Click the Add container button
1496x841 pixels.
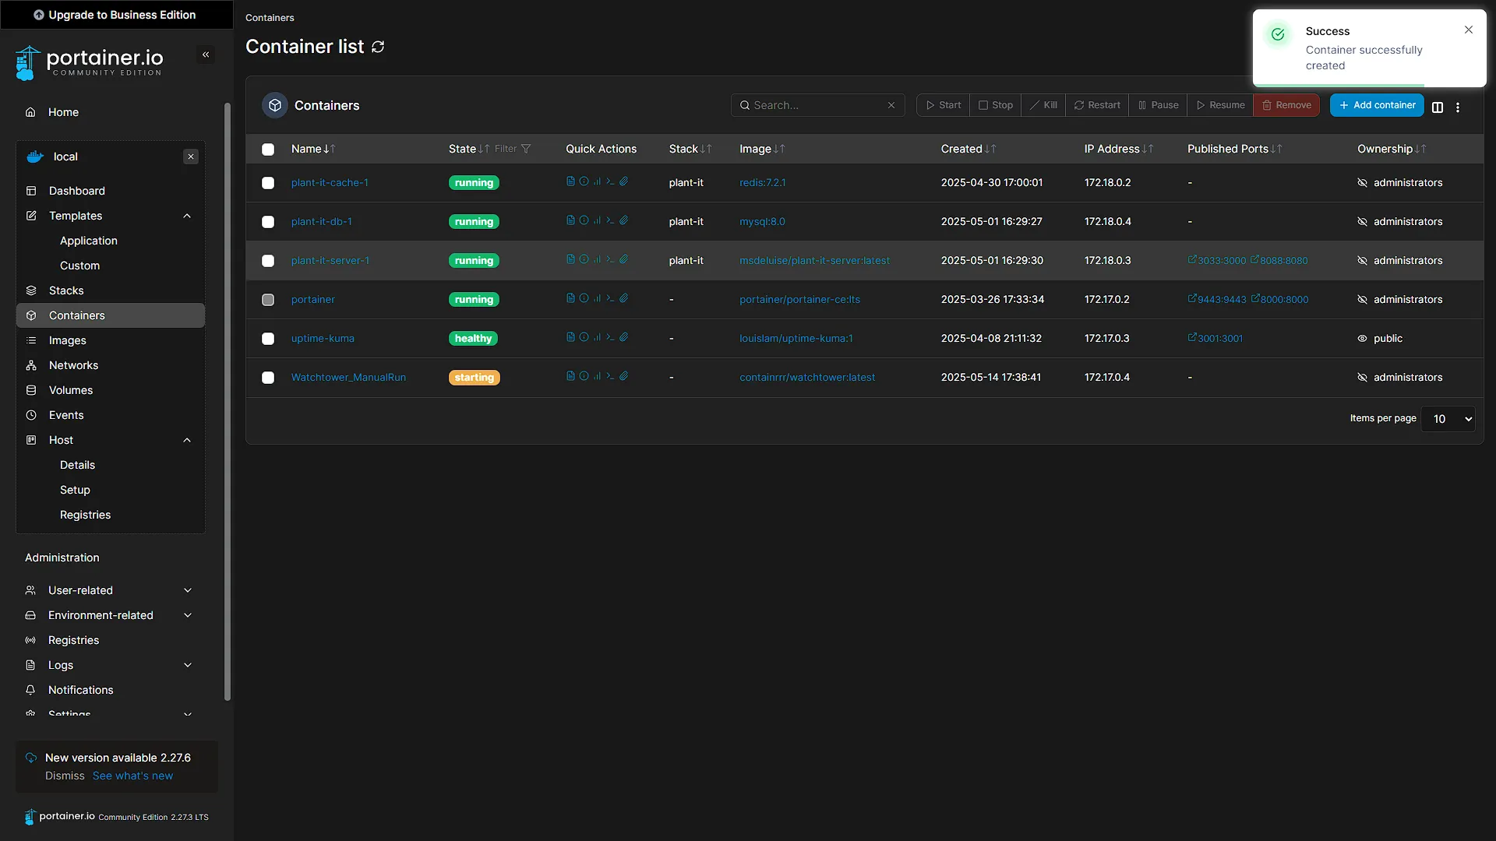click(1377, 105)
